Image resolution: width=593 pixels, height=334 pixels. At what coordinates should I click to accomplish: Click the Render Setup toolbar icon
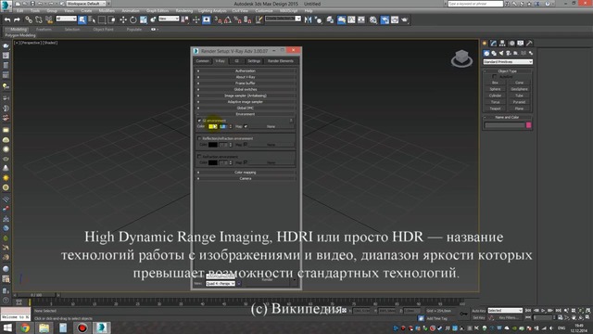[x=385, y=19]
